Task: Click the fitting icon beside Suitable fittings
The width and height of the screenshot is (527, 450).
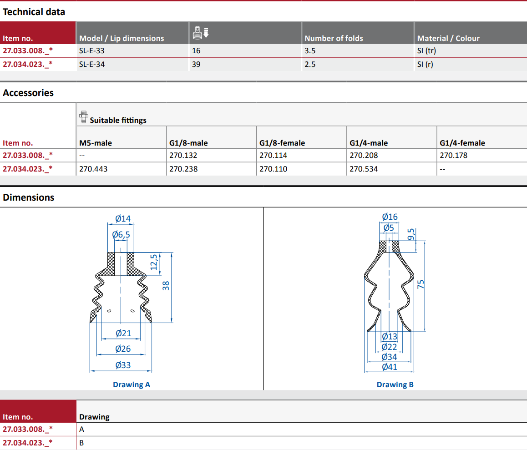Action: pyautogui.click(x=83, y=117)
